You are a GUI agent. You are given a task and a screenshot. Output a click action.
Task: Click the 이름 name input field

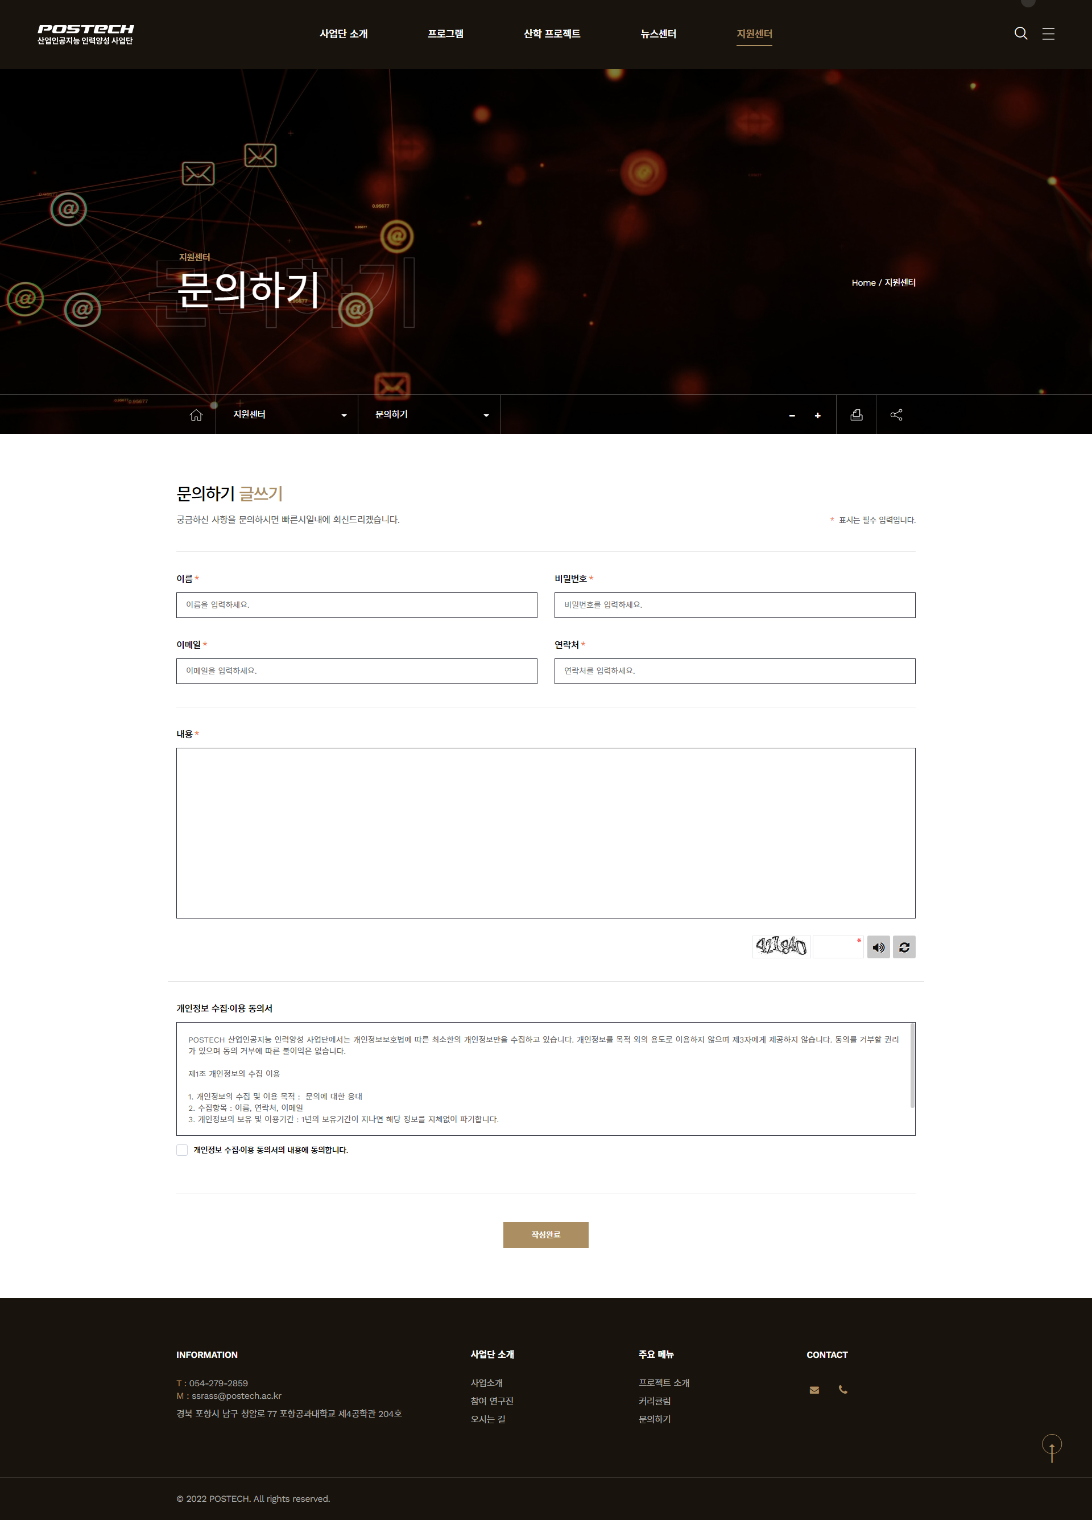point(357,605)
